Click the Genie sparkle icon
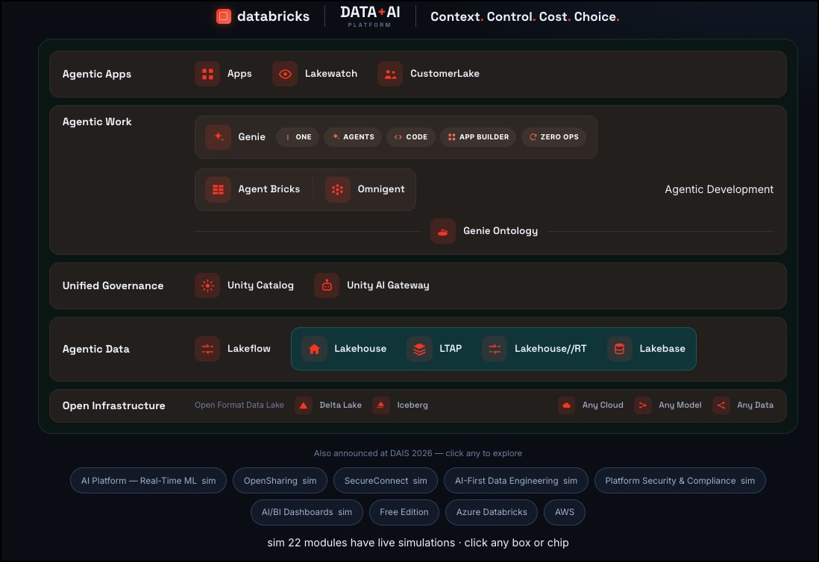 [x=219, y=136]
